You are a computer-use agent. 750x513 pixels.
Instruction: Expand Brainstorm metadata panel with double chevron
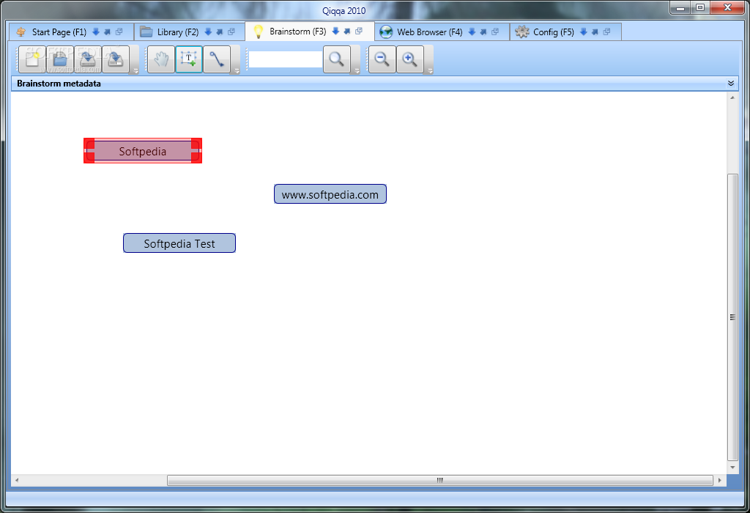[731, 84]
